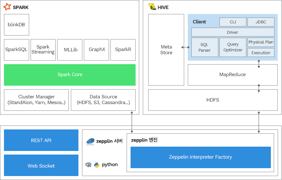Select the blinkDB box
Viewport: 282px width, 180px height.
pos(17,25)
